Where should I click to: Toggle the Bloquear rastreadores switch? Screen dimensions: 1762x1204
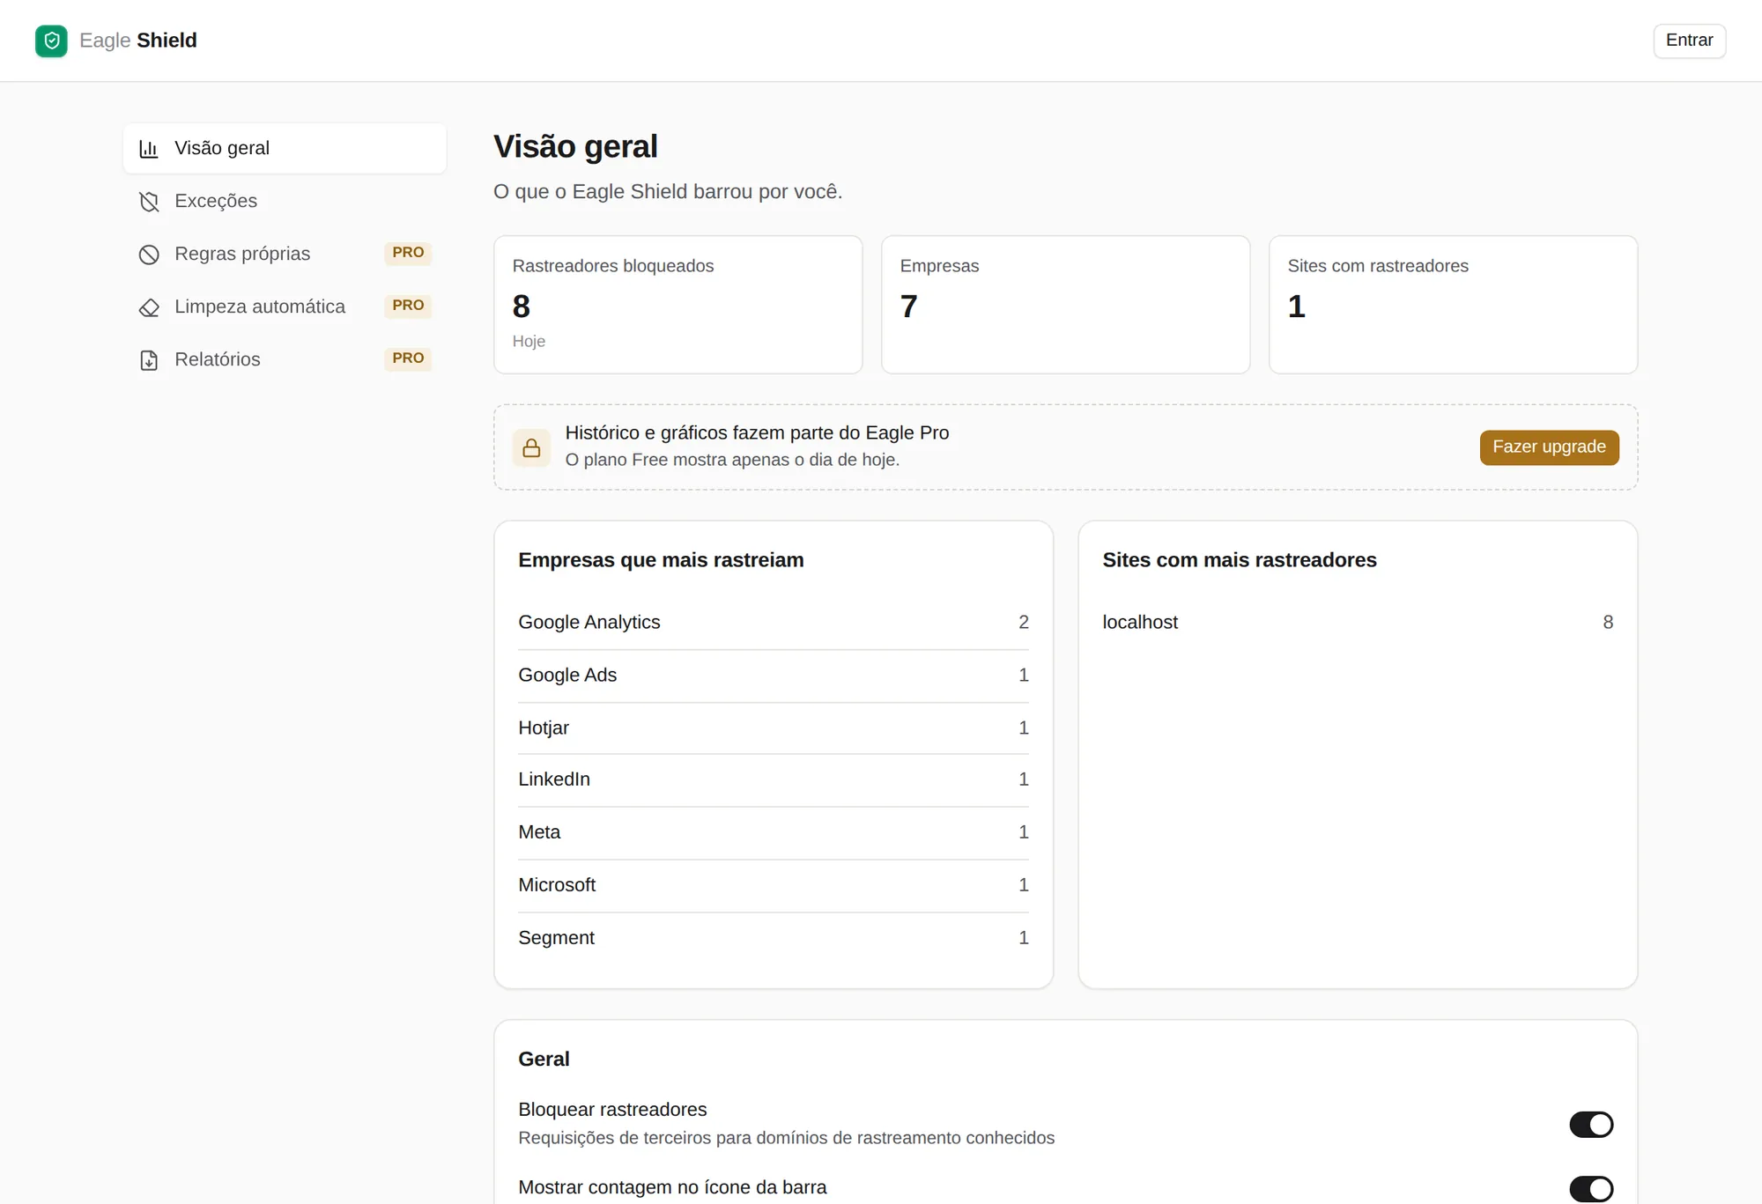click(1591, 1124)
